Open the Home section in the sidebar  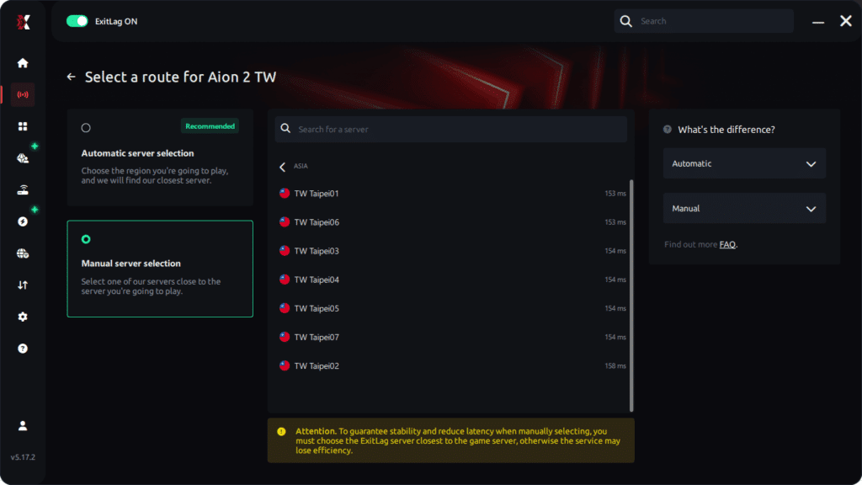click(x=22, y=62)
